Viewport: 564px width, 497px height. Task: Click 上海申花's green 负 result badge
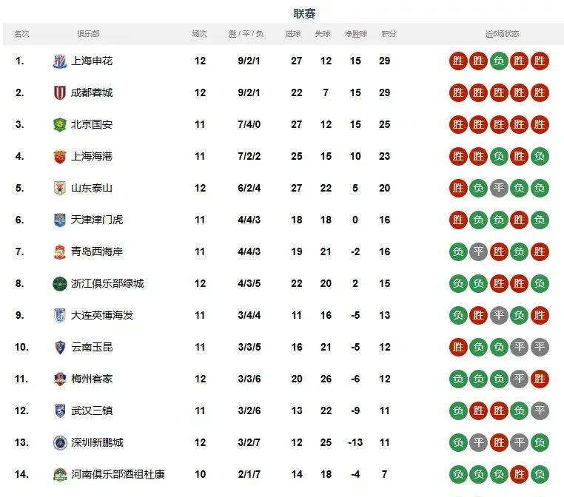(x=499, y=61)
